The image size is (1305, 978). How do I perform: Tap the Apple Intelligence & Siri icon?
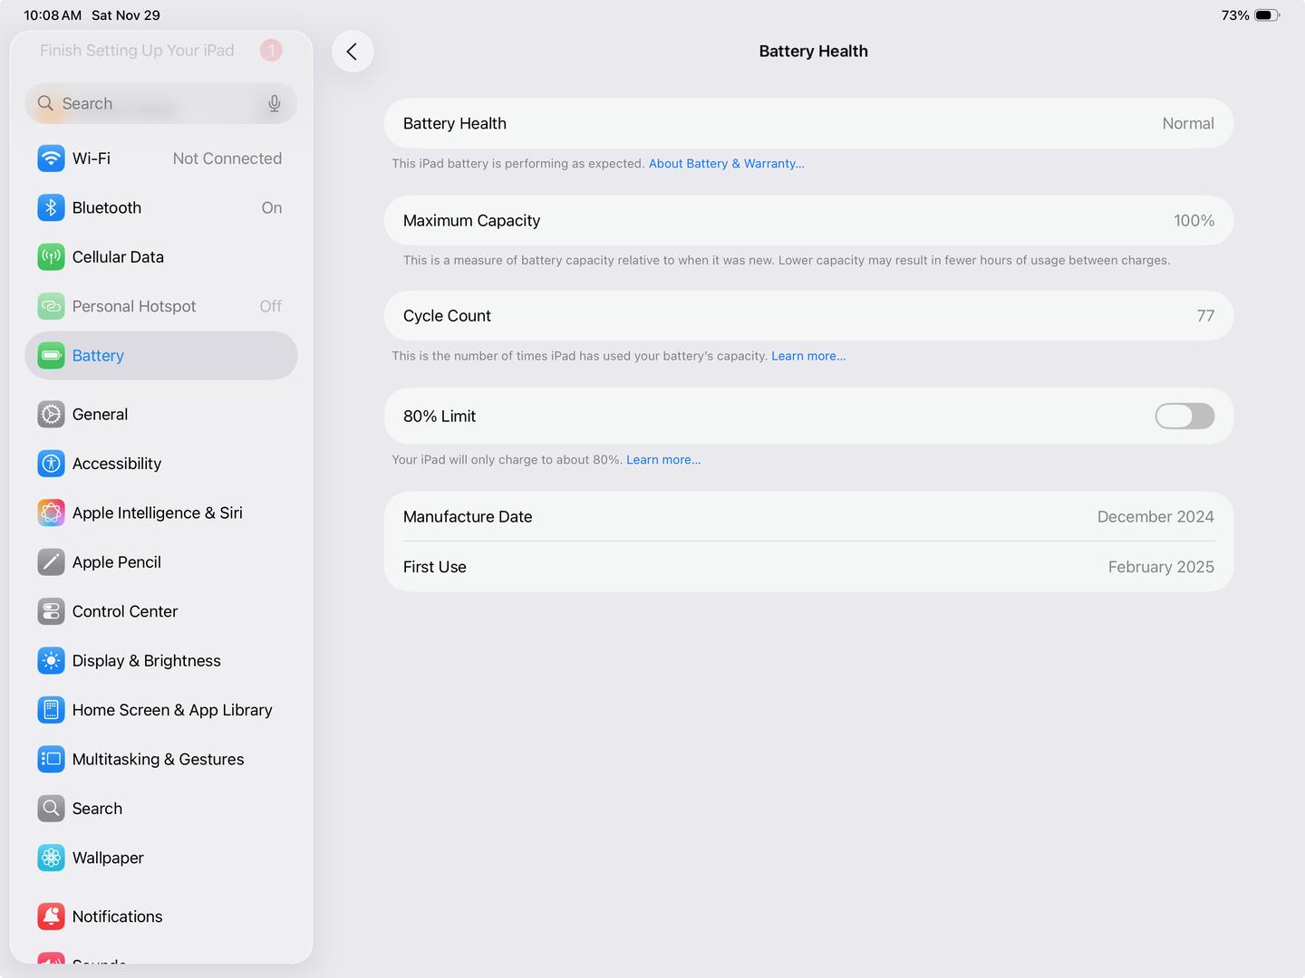tap(51, 513)
